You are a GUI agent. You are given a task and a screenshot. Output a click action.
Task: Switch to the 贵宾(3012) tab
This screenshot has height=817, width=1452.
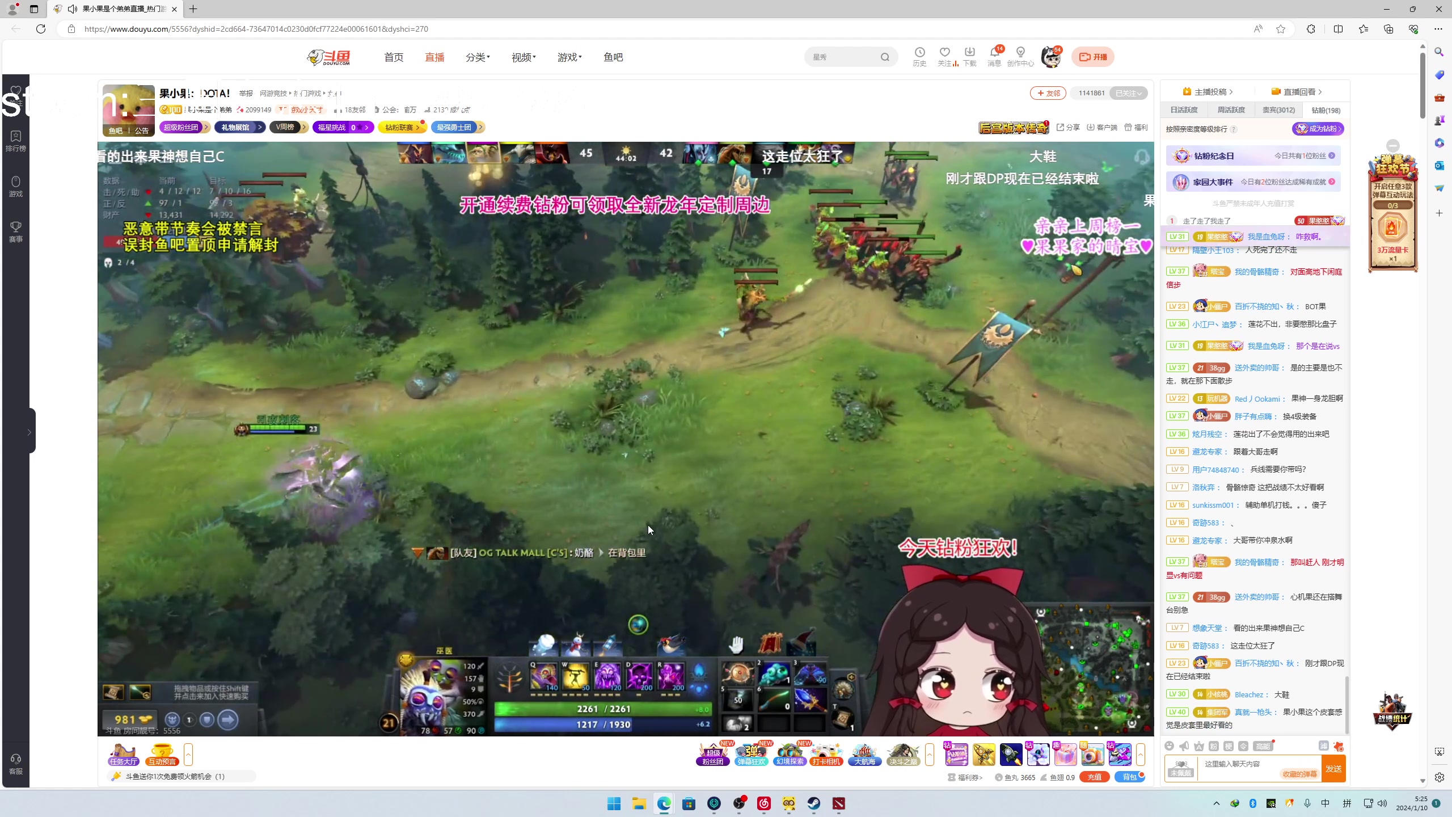click(x=1278, y=110)
